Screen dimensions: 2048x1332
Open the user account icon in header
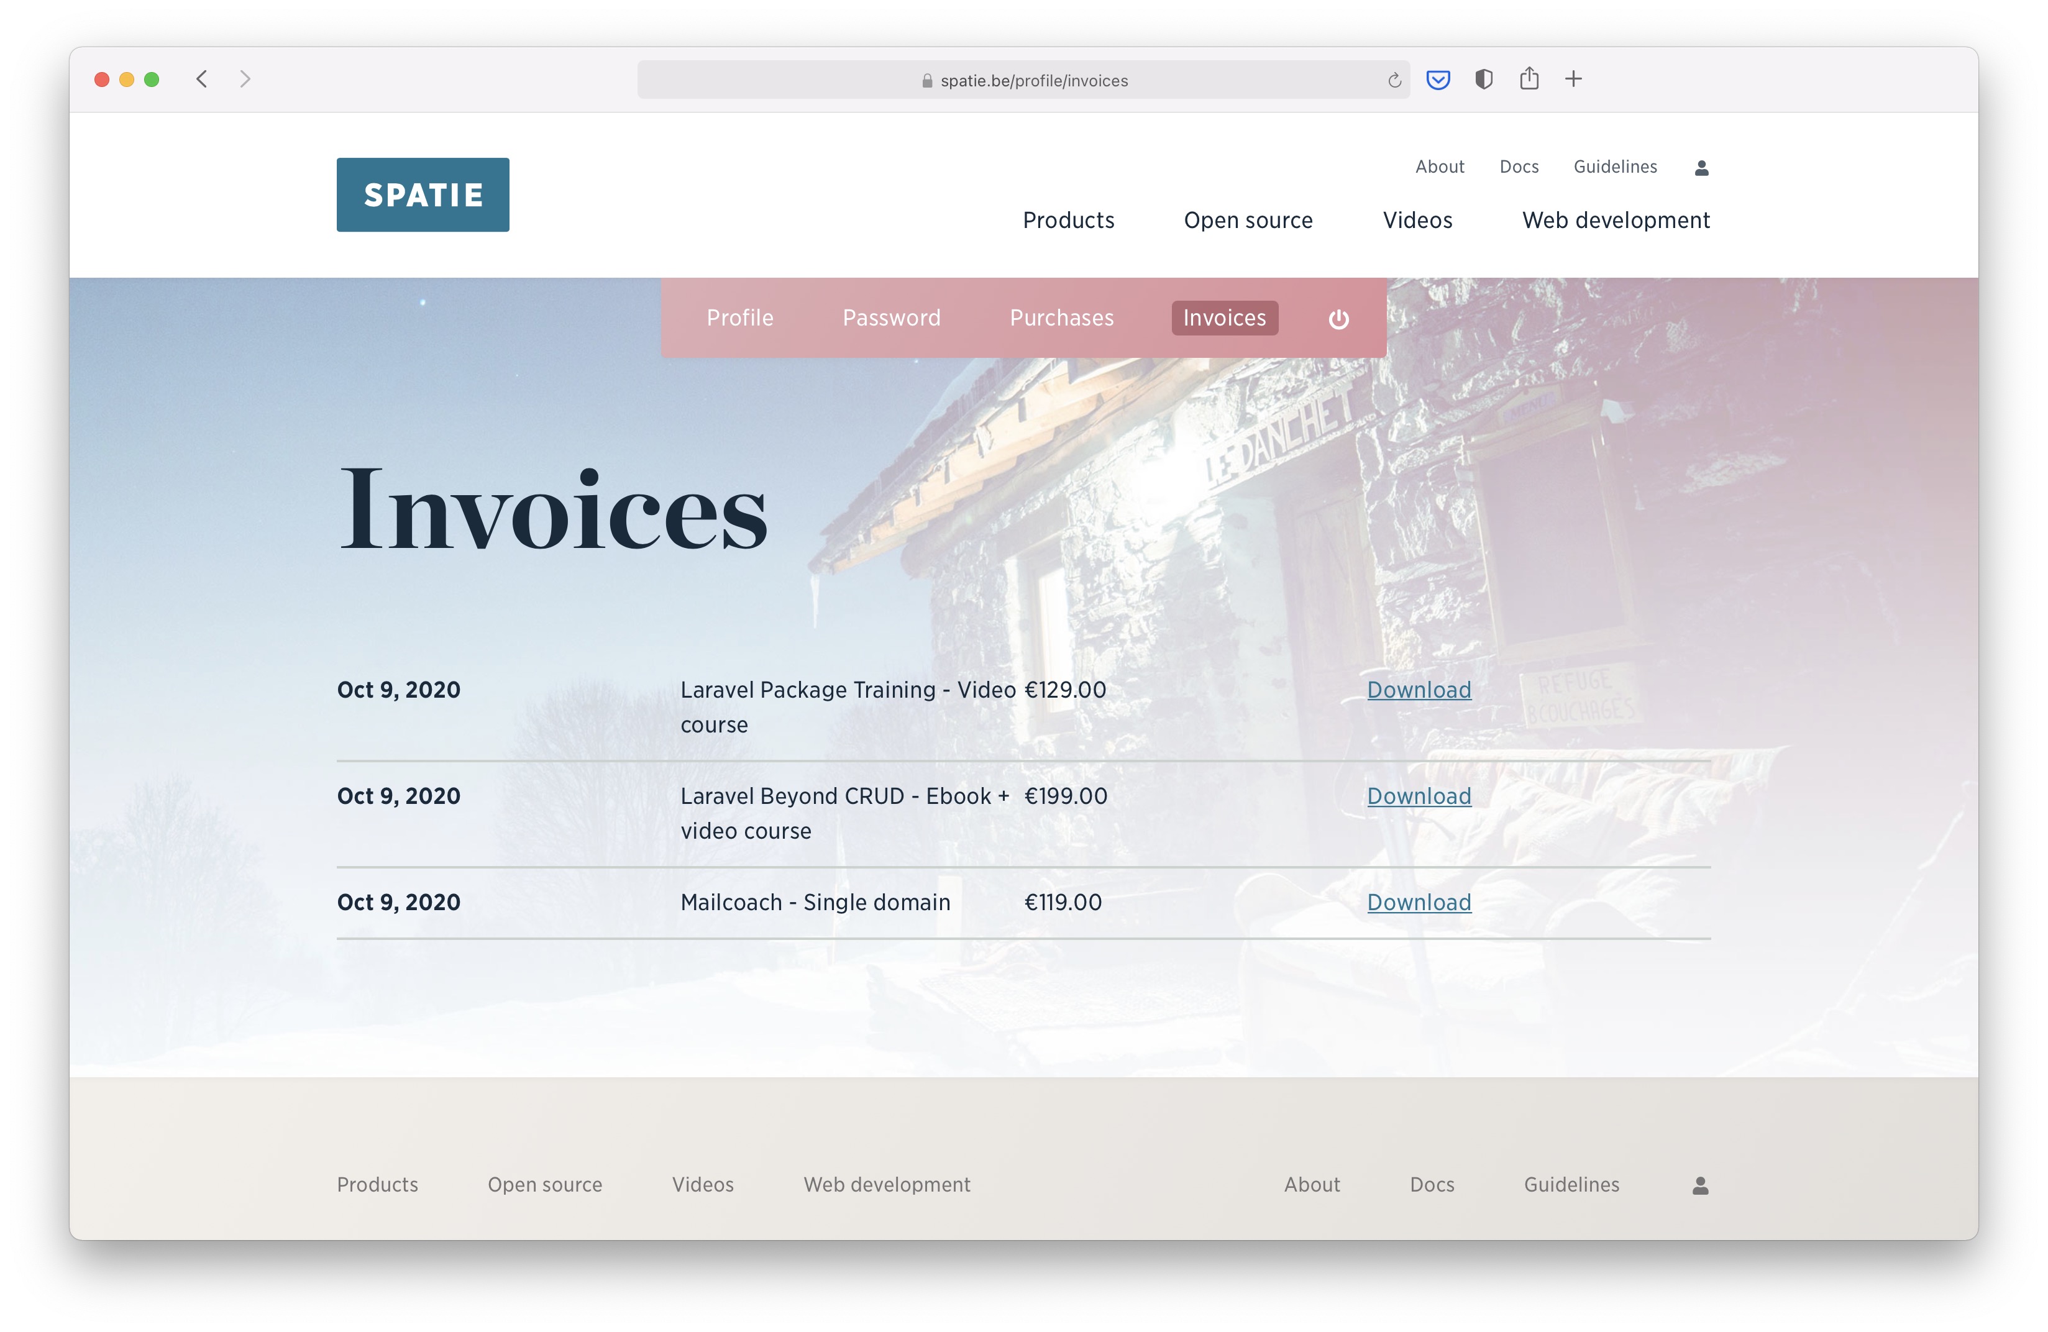coord(1701,168)
